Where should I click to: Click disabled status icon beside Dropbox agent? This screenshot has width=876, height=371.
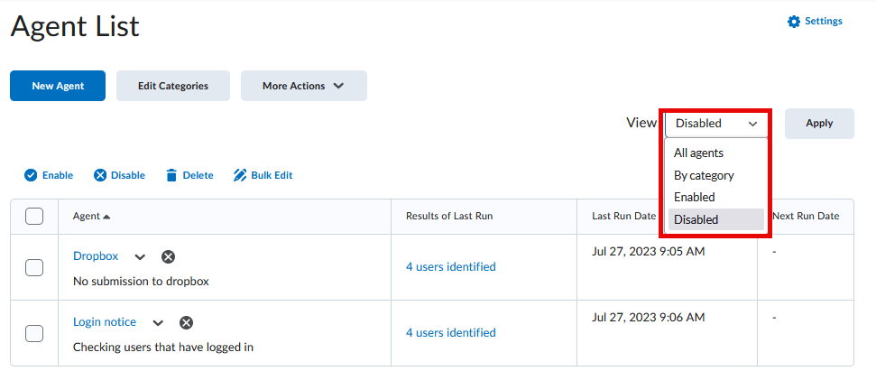tap(168, 257)
